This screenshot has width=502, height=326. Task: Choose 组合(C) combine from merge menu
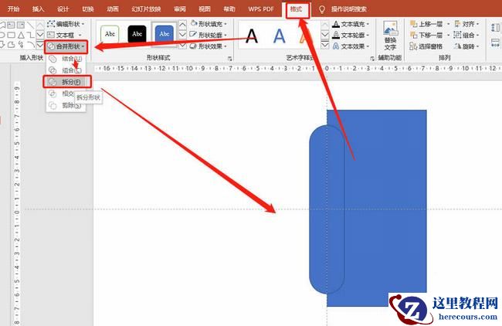(x=66, y=70)
